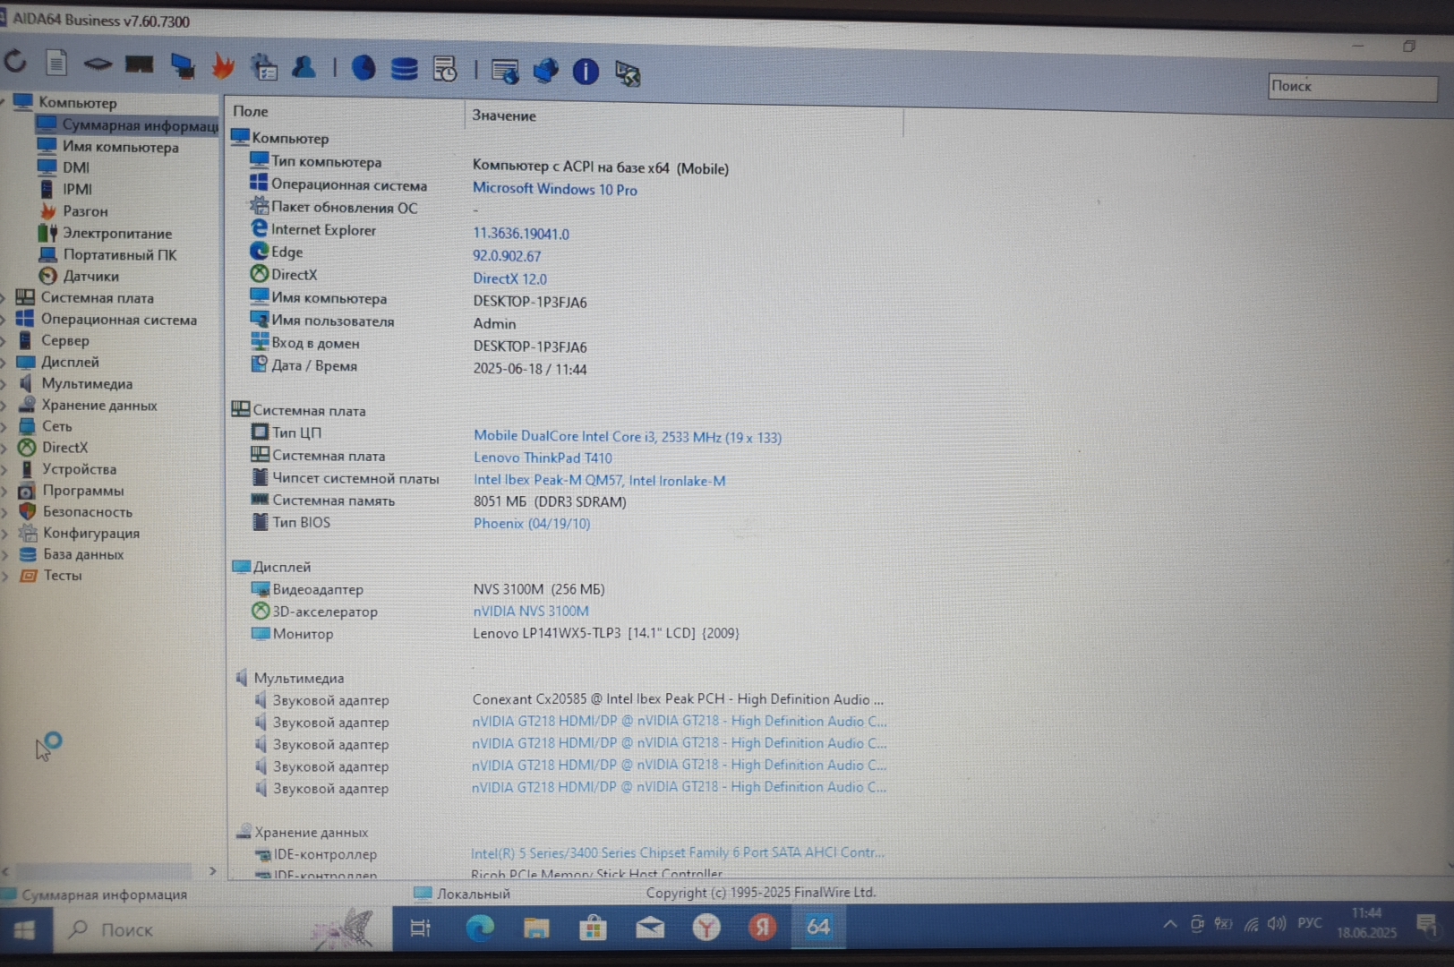Click the blue globe pie toolbar icon
The height and width of the screenshot is (967, 1454).
(x=363, y=68)
